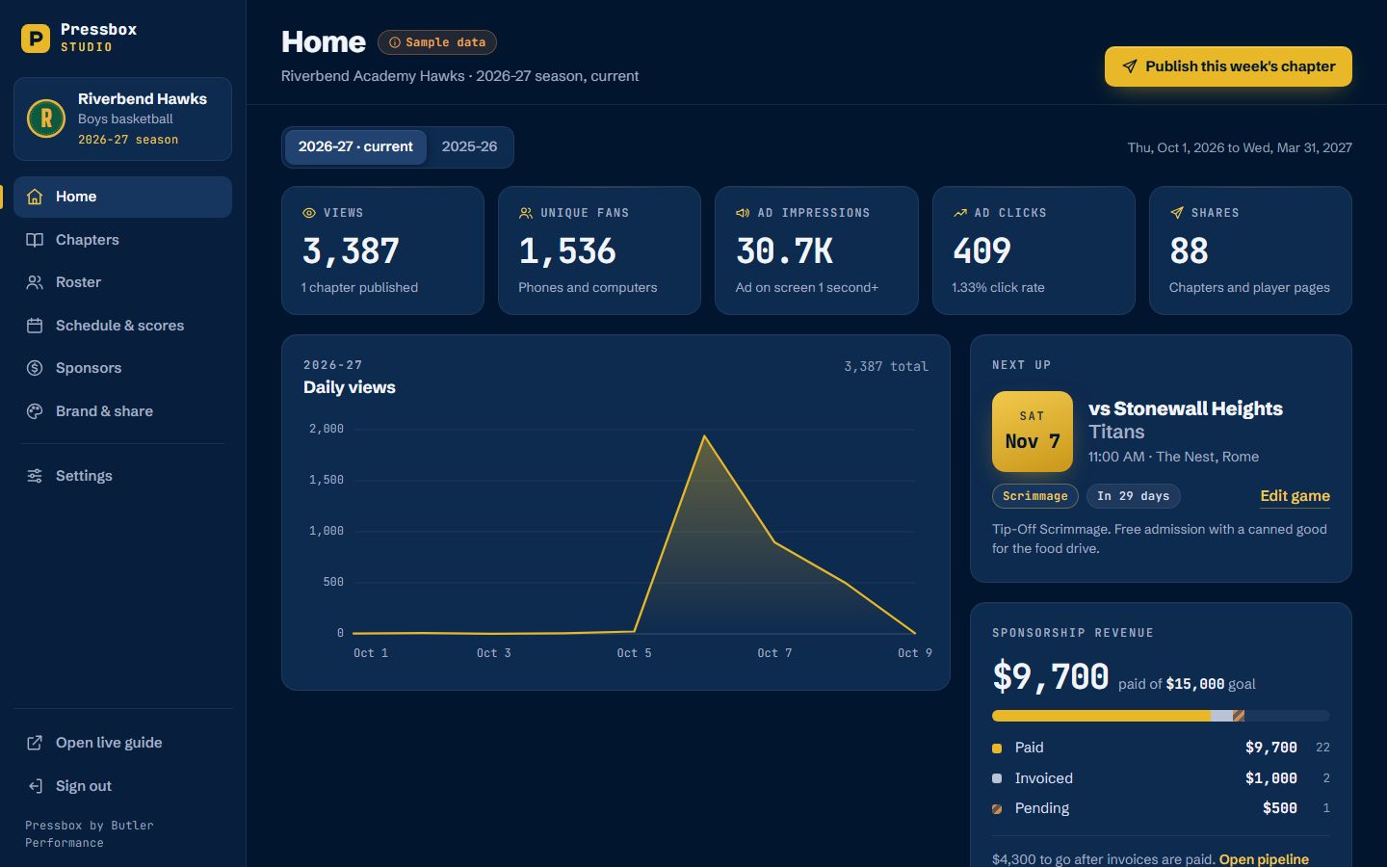The width and height of the screenshot is (1387, 867).
Task: Click the Roster people icon
Action: 35,282
